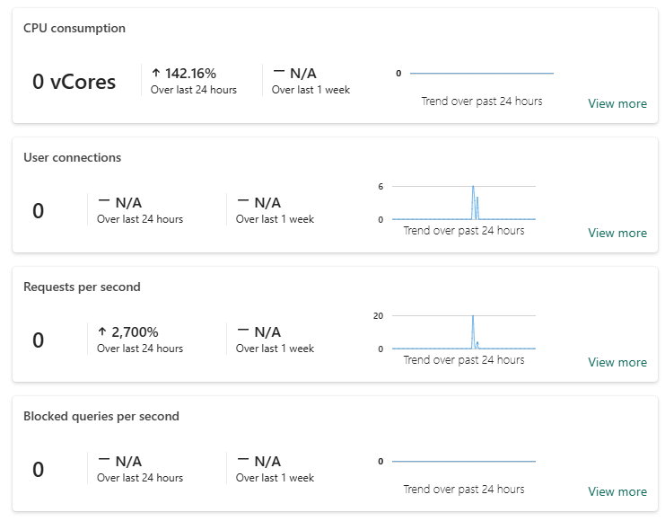Screen dimensions: 665x521
Task: Click the User connections spike at 6
Action: click(473, 189)
